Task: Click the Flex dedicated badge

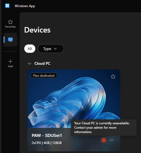Action: pyautogui.click(x=44, y=75)
